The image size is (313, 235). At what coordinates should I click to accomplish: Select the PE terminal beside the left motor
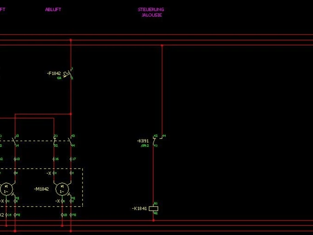[15, 201]
